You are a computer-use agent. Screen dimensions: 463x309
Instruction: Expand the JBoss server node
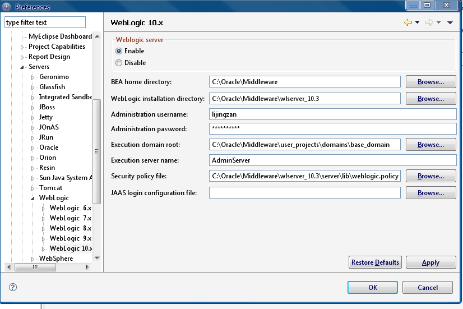(x=33, y=108)
